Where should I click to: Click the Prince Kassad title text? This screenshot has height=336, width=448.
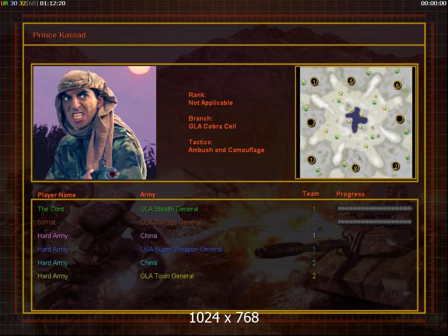tap(59, 35)
